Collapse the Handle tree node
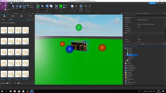The height and width of the screenshot is (93, 166). tap(126, 55)
